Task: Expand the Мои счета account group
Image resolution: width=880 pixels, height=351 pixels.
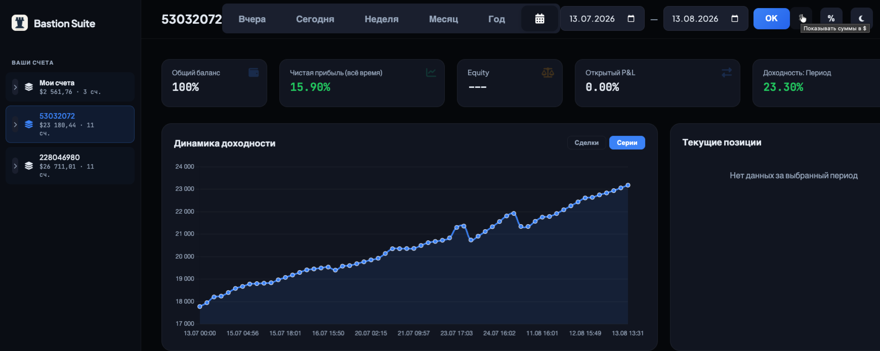Action: pos(15,87)
